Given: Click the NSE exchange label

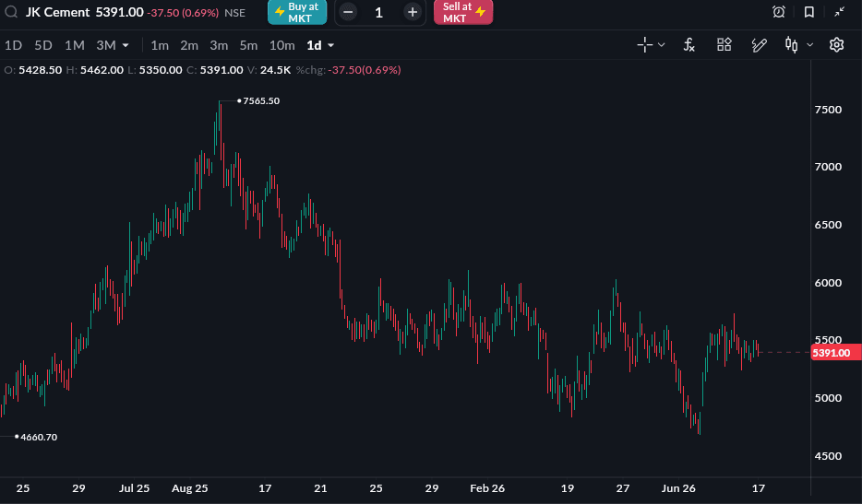Looking at the screenshot, I should tap(234, 13).
